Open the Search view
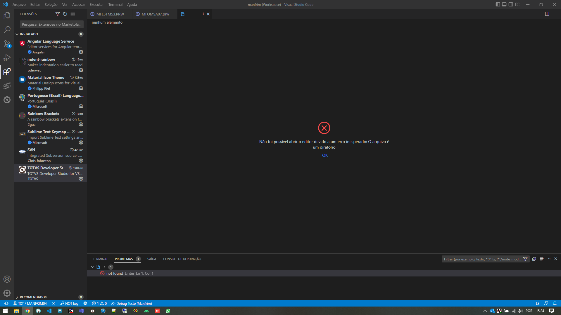The width and height of the screenshot is (561, 315). pyautogui.click(x=7, y=29)
